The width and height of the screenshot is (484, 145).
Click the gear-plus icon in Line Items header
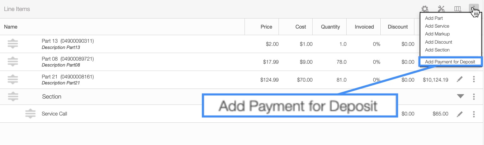pos(425,9)
